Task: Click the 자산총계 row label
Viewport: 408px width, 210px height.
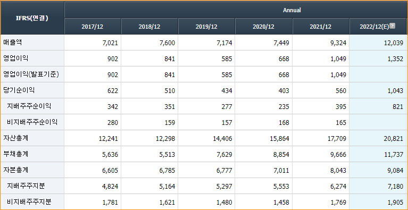Action: click(x=15, y=138)
